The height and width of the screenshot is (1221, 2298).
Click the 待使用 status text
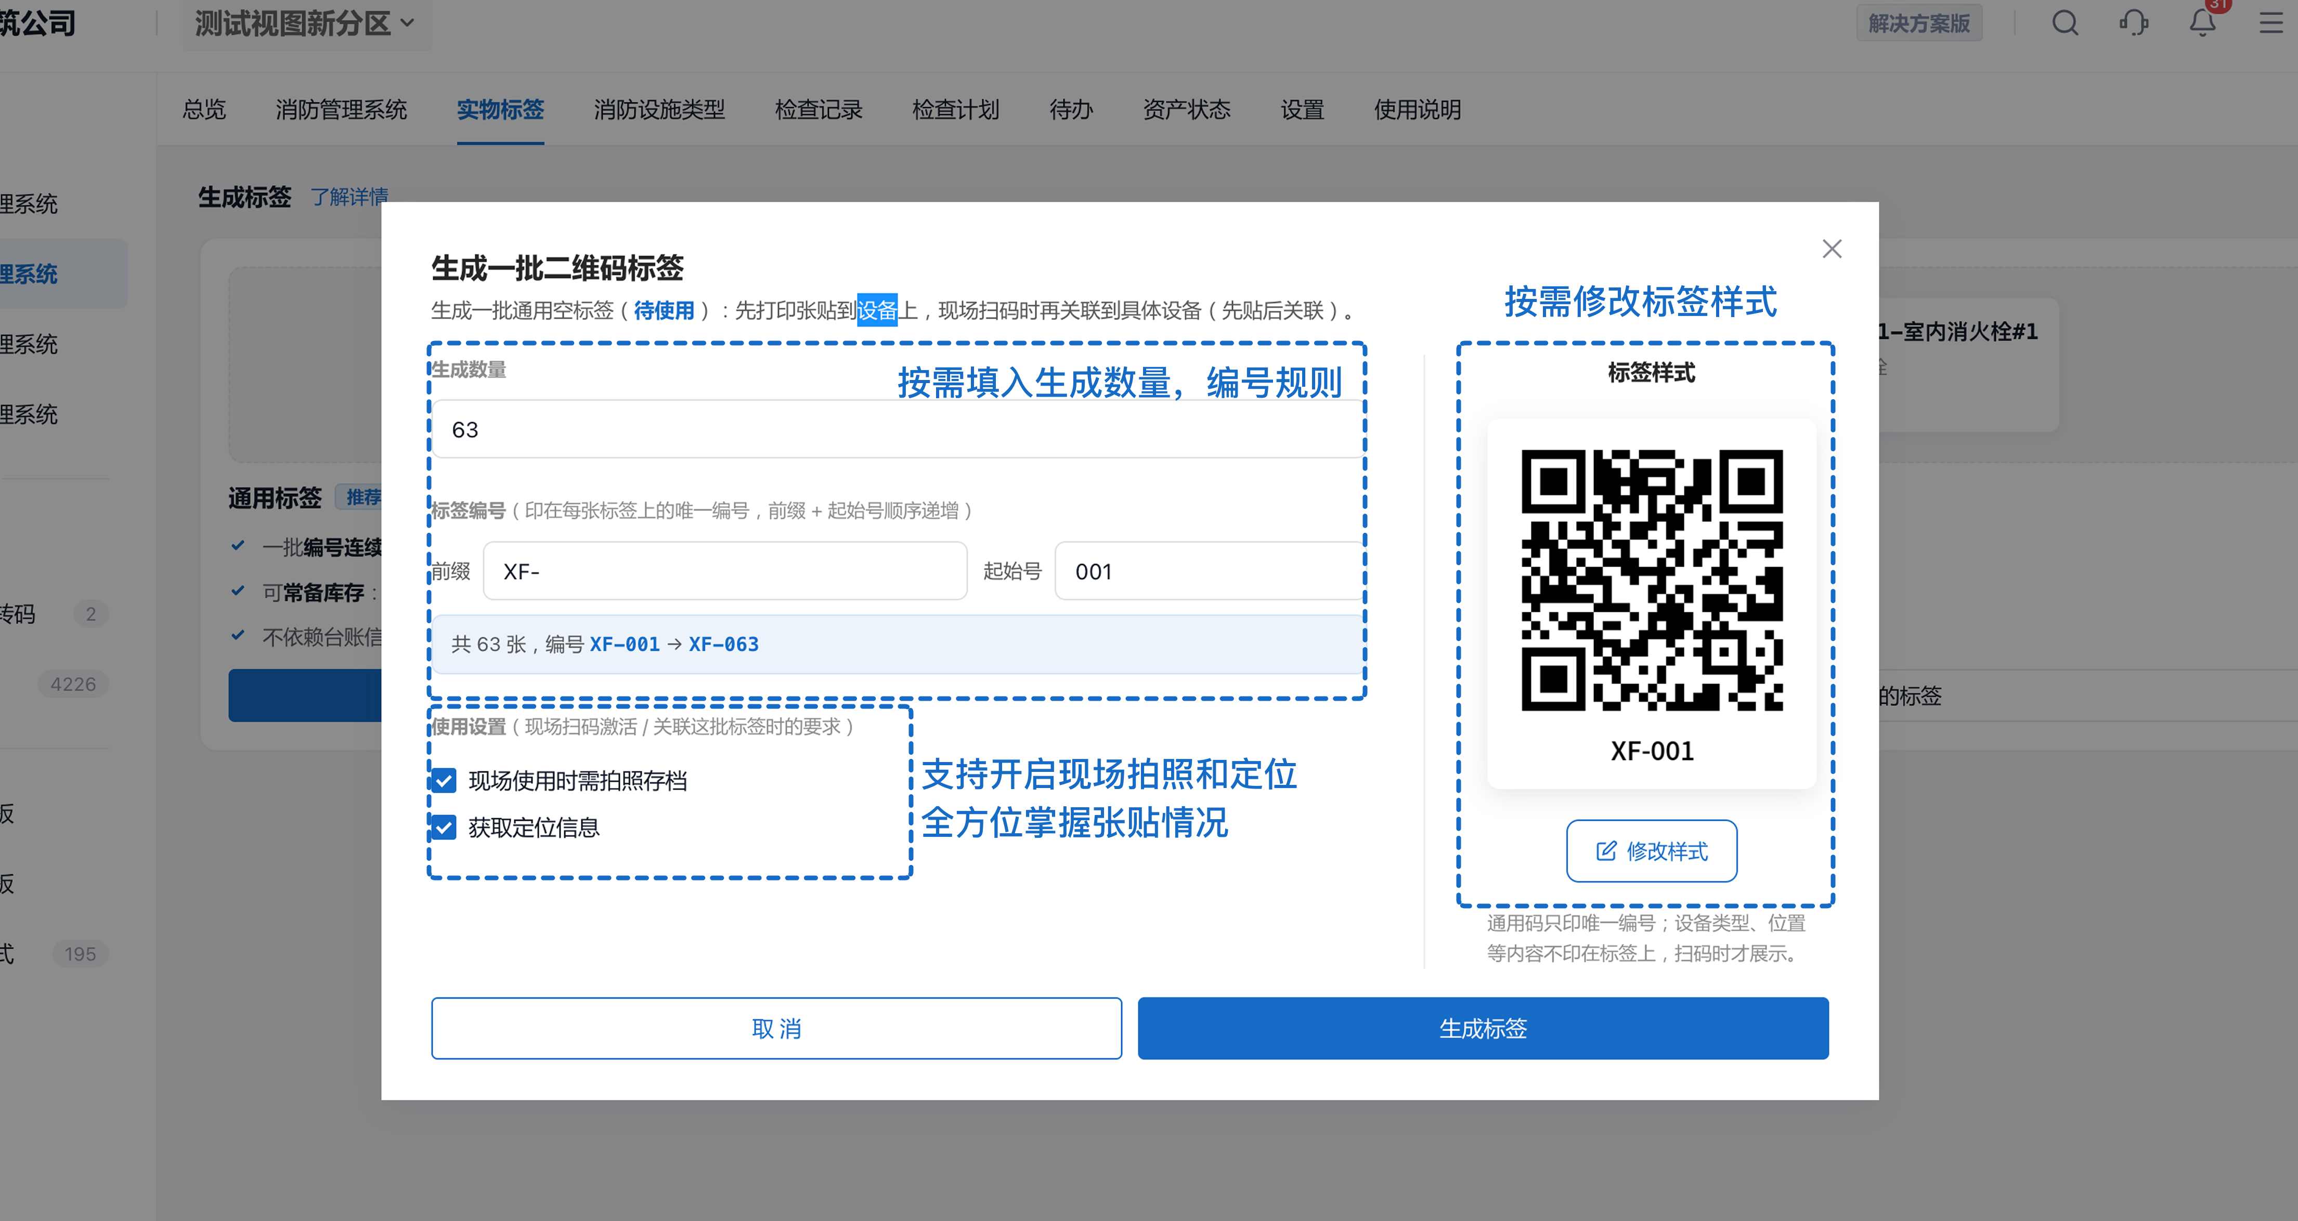[x=664, y=310]
